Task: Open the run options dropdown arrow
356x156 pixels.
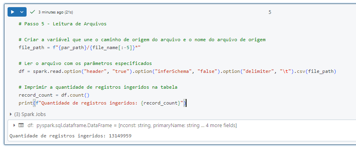Action: click(22, 12)
